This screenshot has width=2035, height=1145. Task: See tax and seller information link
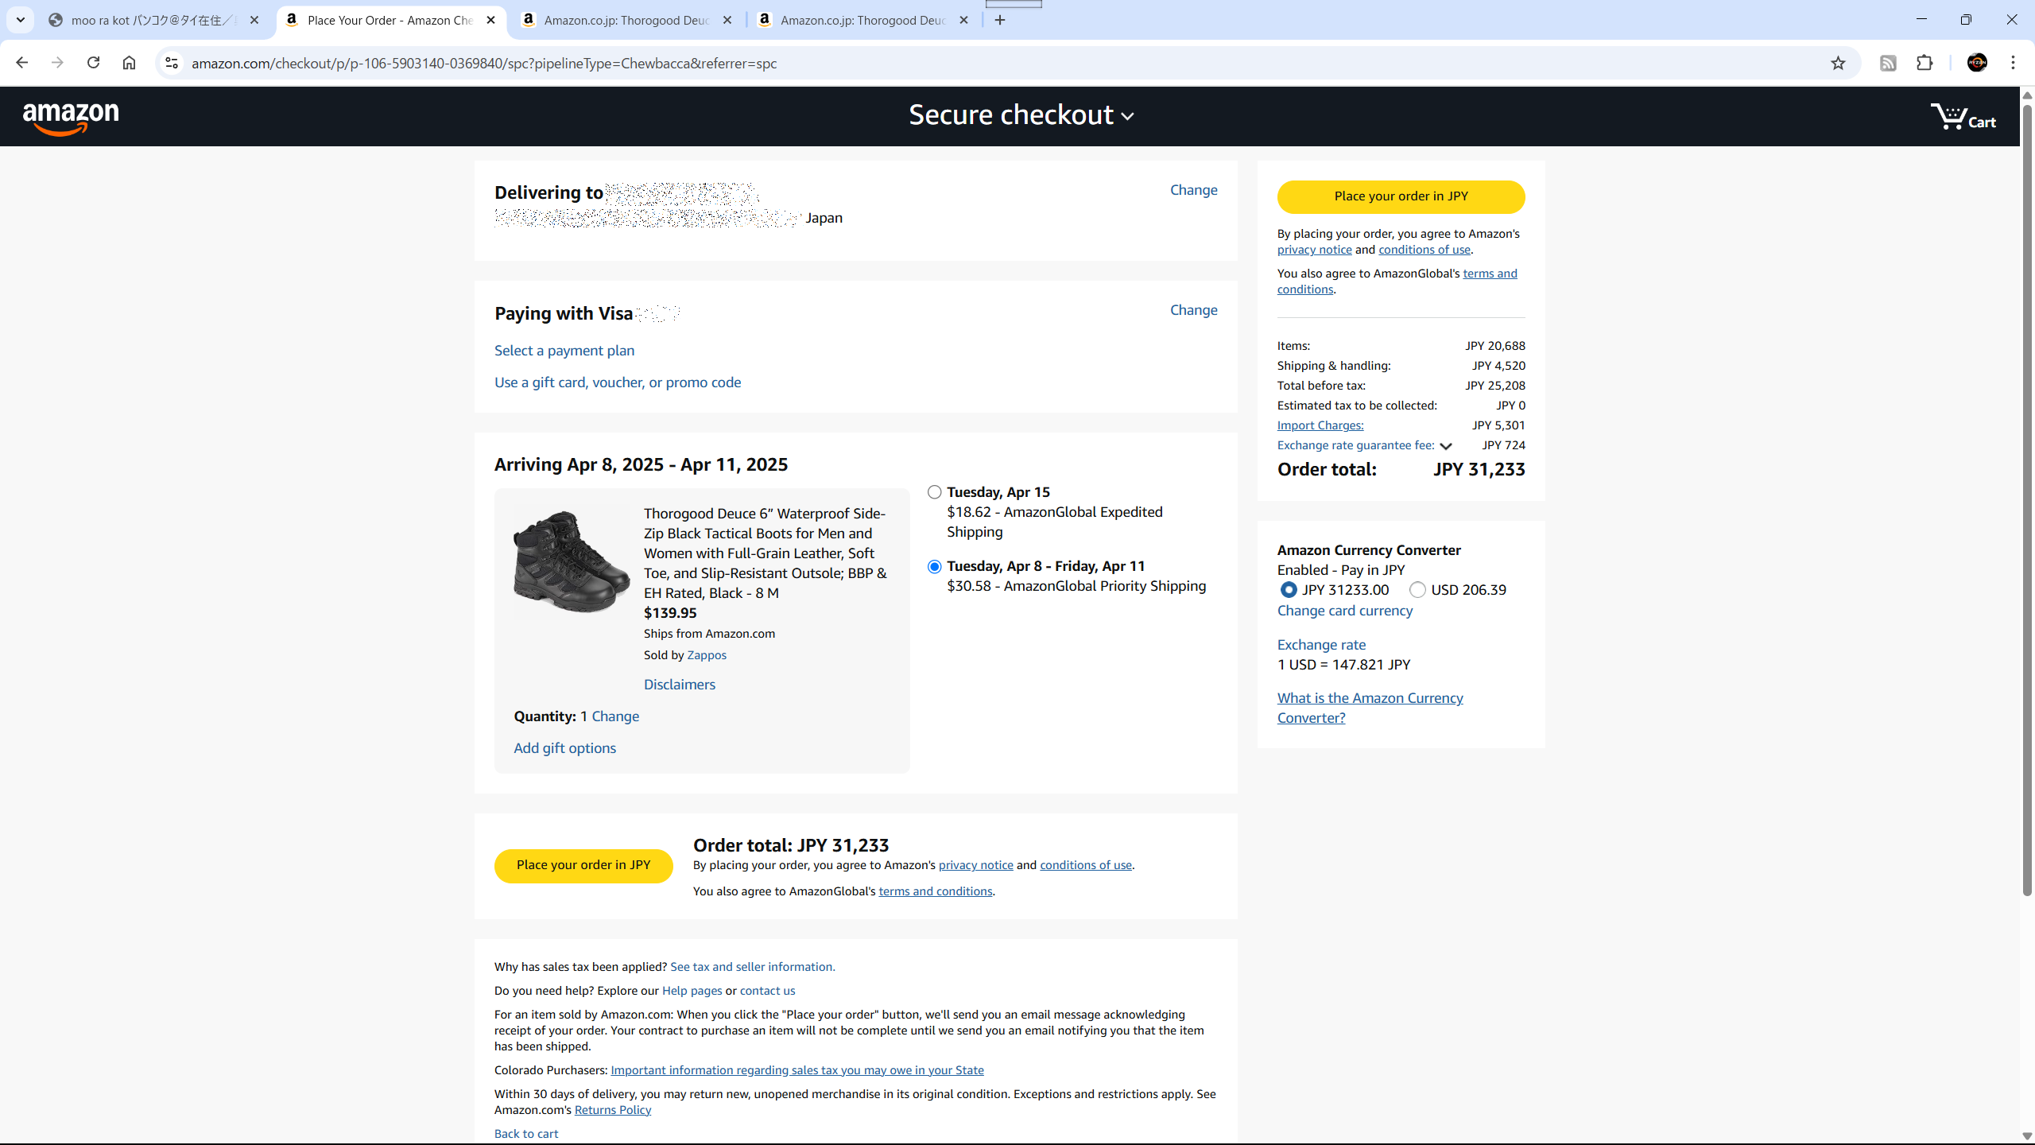click(752, 967)
